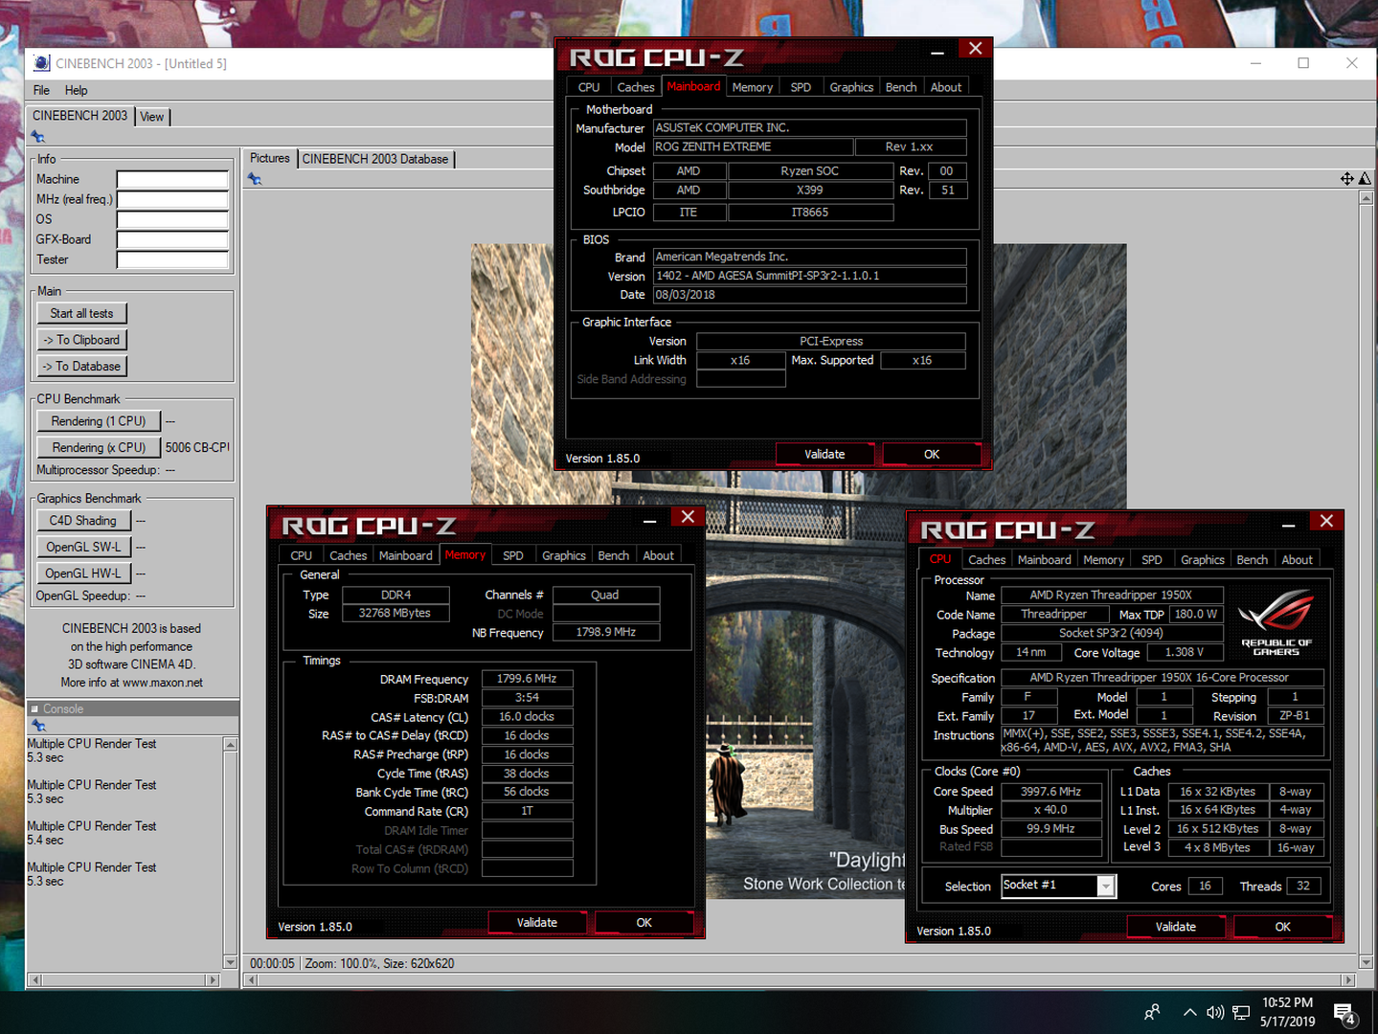Image resolution: width=1378 pixels, height=1034 pixels.
Task: Click the Console header square icon
Action: (35, 709)
